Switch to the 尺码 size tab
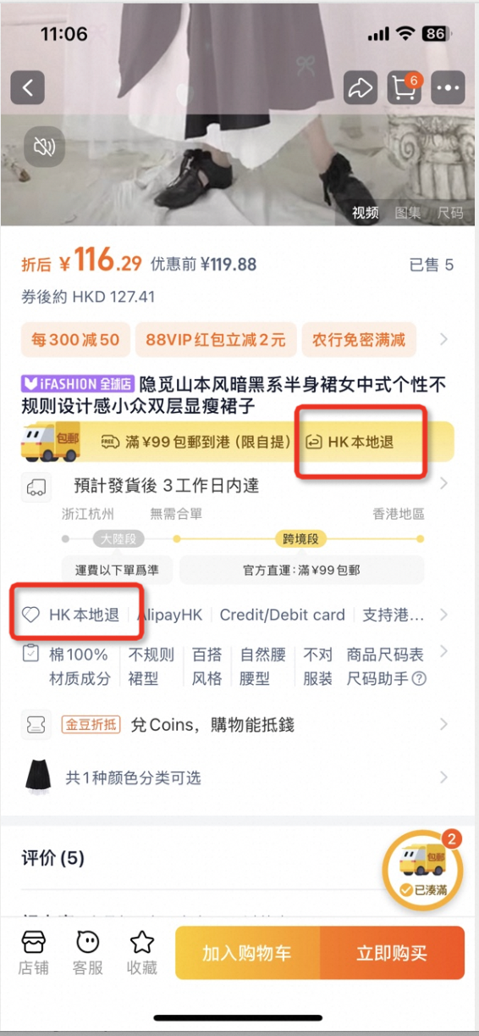479x1036 pixels. 450,213
